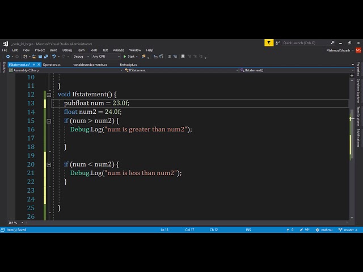The image size is (363, 272).
Task: Click the mahmu repository status bar item
Action: [x=324, y=230]
